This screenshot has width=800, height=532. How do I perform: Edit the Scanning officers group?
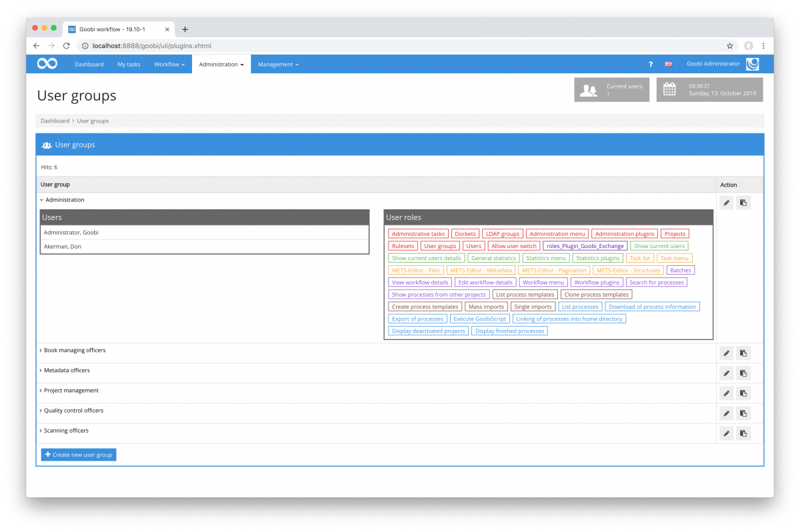point(726,433)
